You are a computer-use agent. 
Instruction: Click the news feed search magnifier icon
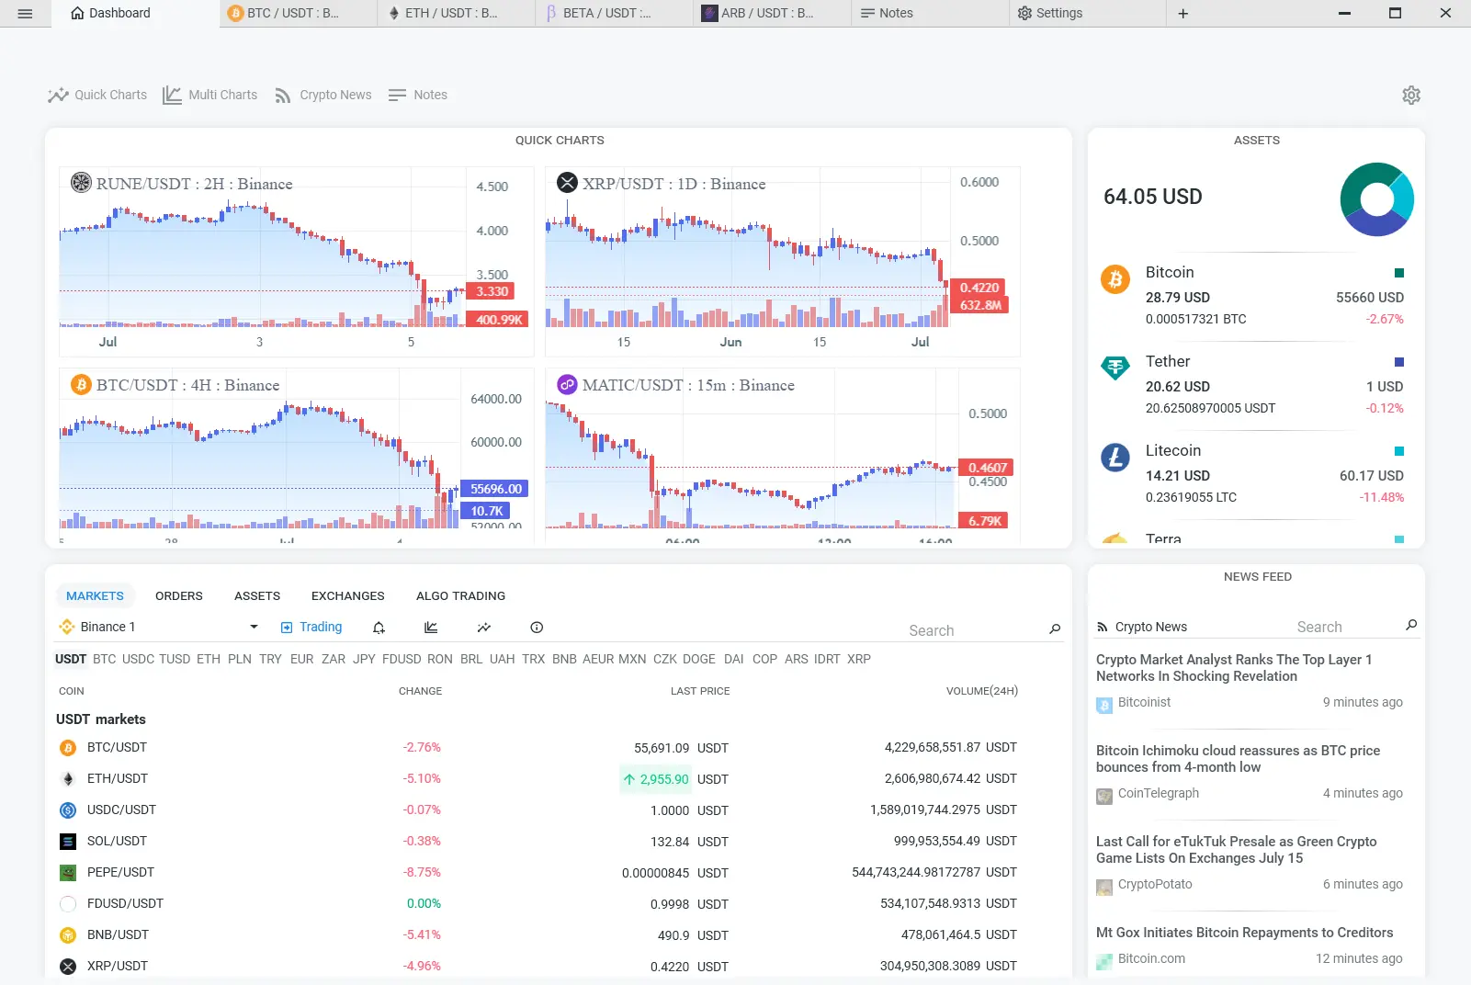1411,625
